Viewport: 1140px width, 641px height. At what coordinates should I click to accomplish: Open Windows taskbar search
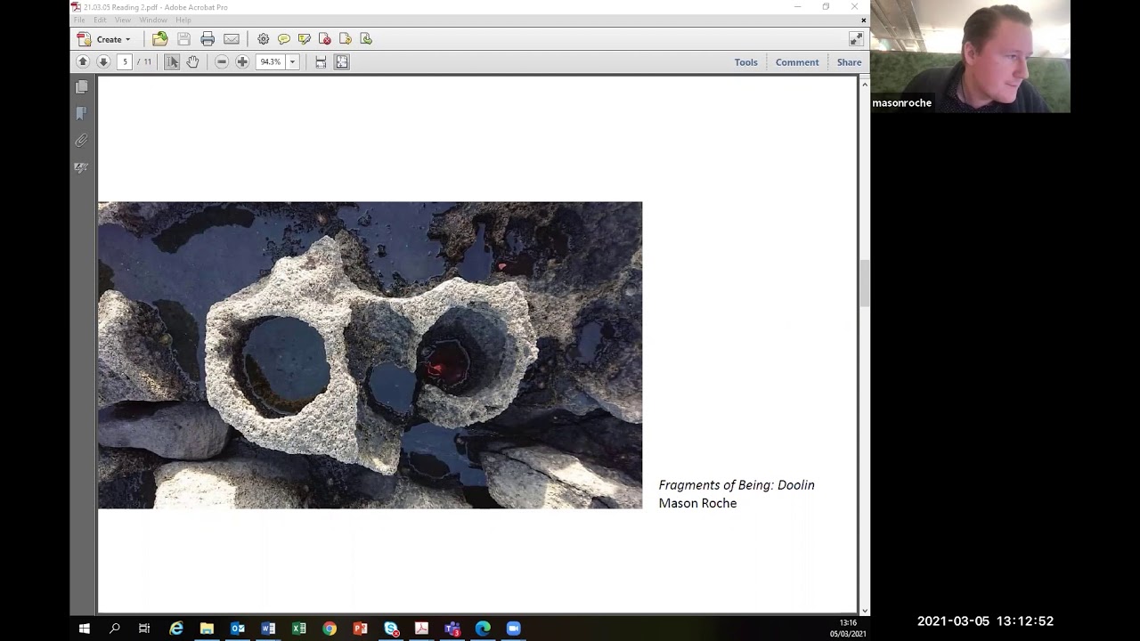tap(114, 629)
